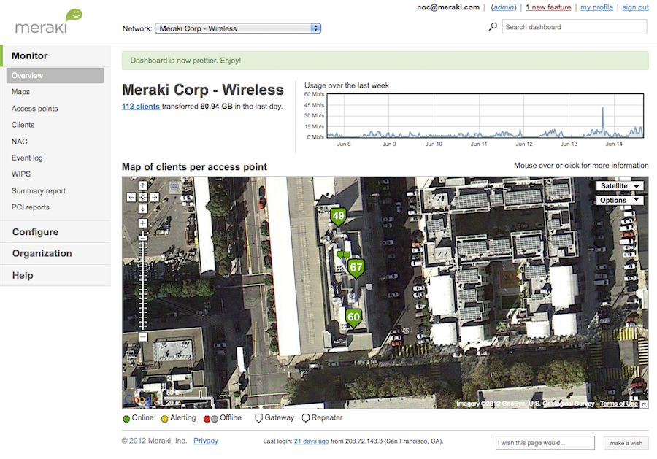Image resolution: width=657 pixels, height=459 pixels.
Task: Select the access point marker showing 67
Action: pyautogui.click(x=356, y=269)
